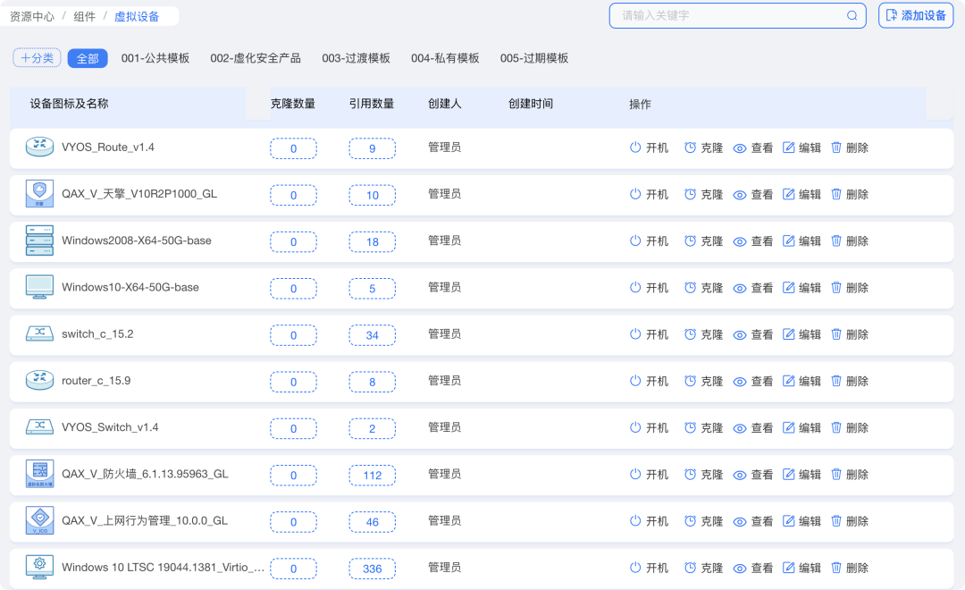点击 VYOS_Route_v1.4 的引用数量 9

point(372,147)
